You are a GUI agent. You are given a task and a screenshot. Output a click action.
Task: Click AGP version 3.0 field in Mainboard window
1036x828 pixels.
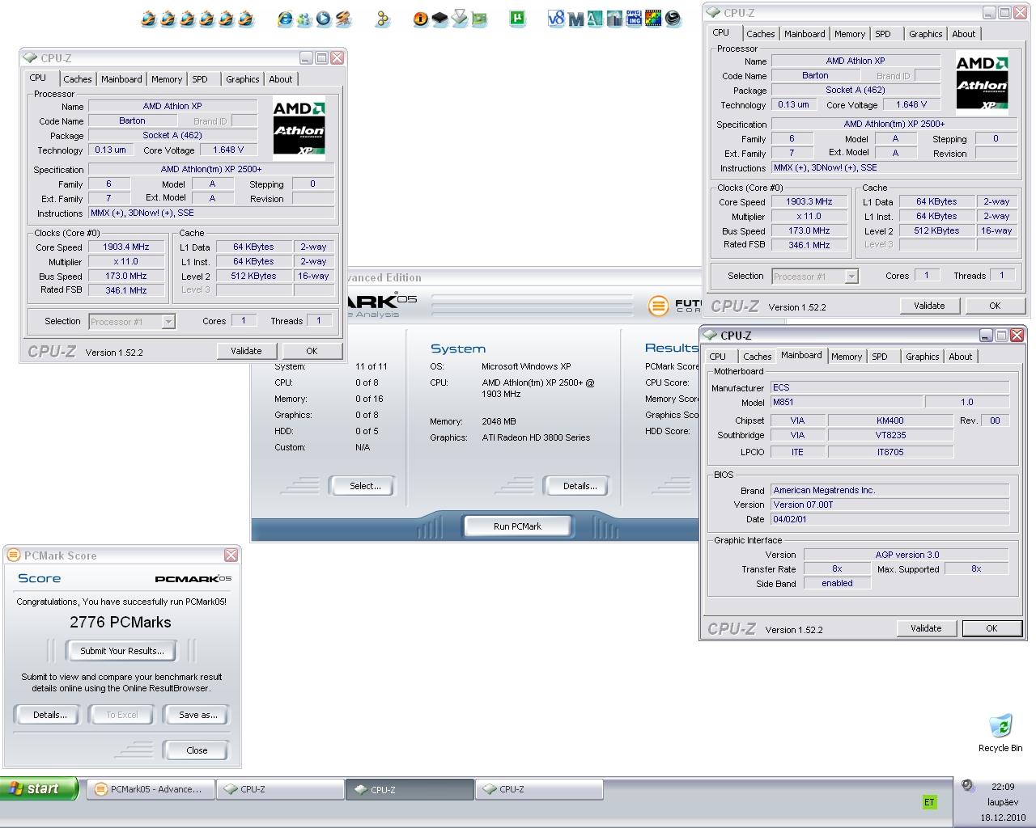point(906,555)
